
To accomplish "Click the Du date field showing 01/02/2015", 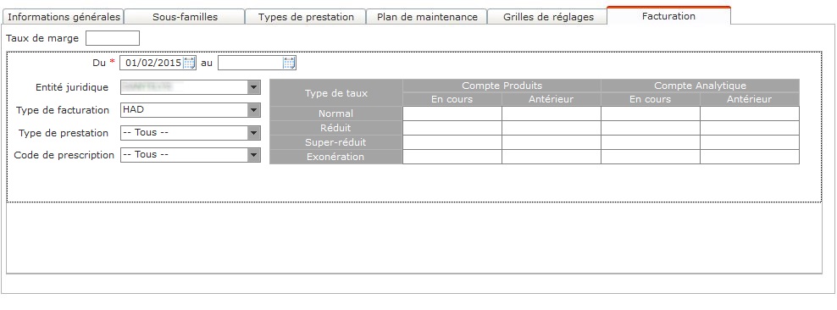I will [152, 63].
